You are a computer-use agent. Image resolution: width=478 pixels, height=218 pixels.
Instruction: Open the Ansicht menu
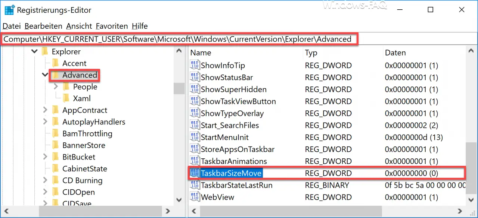79,26
